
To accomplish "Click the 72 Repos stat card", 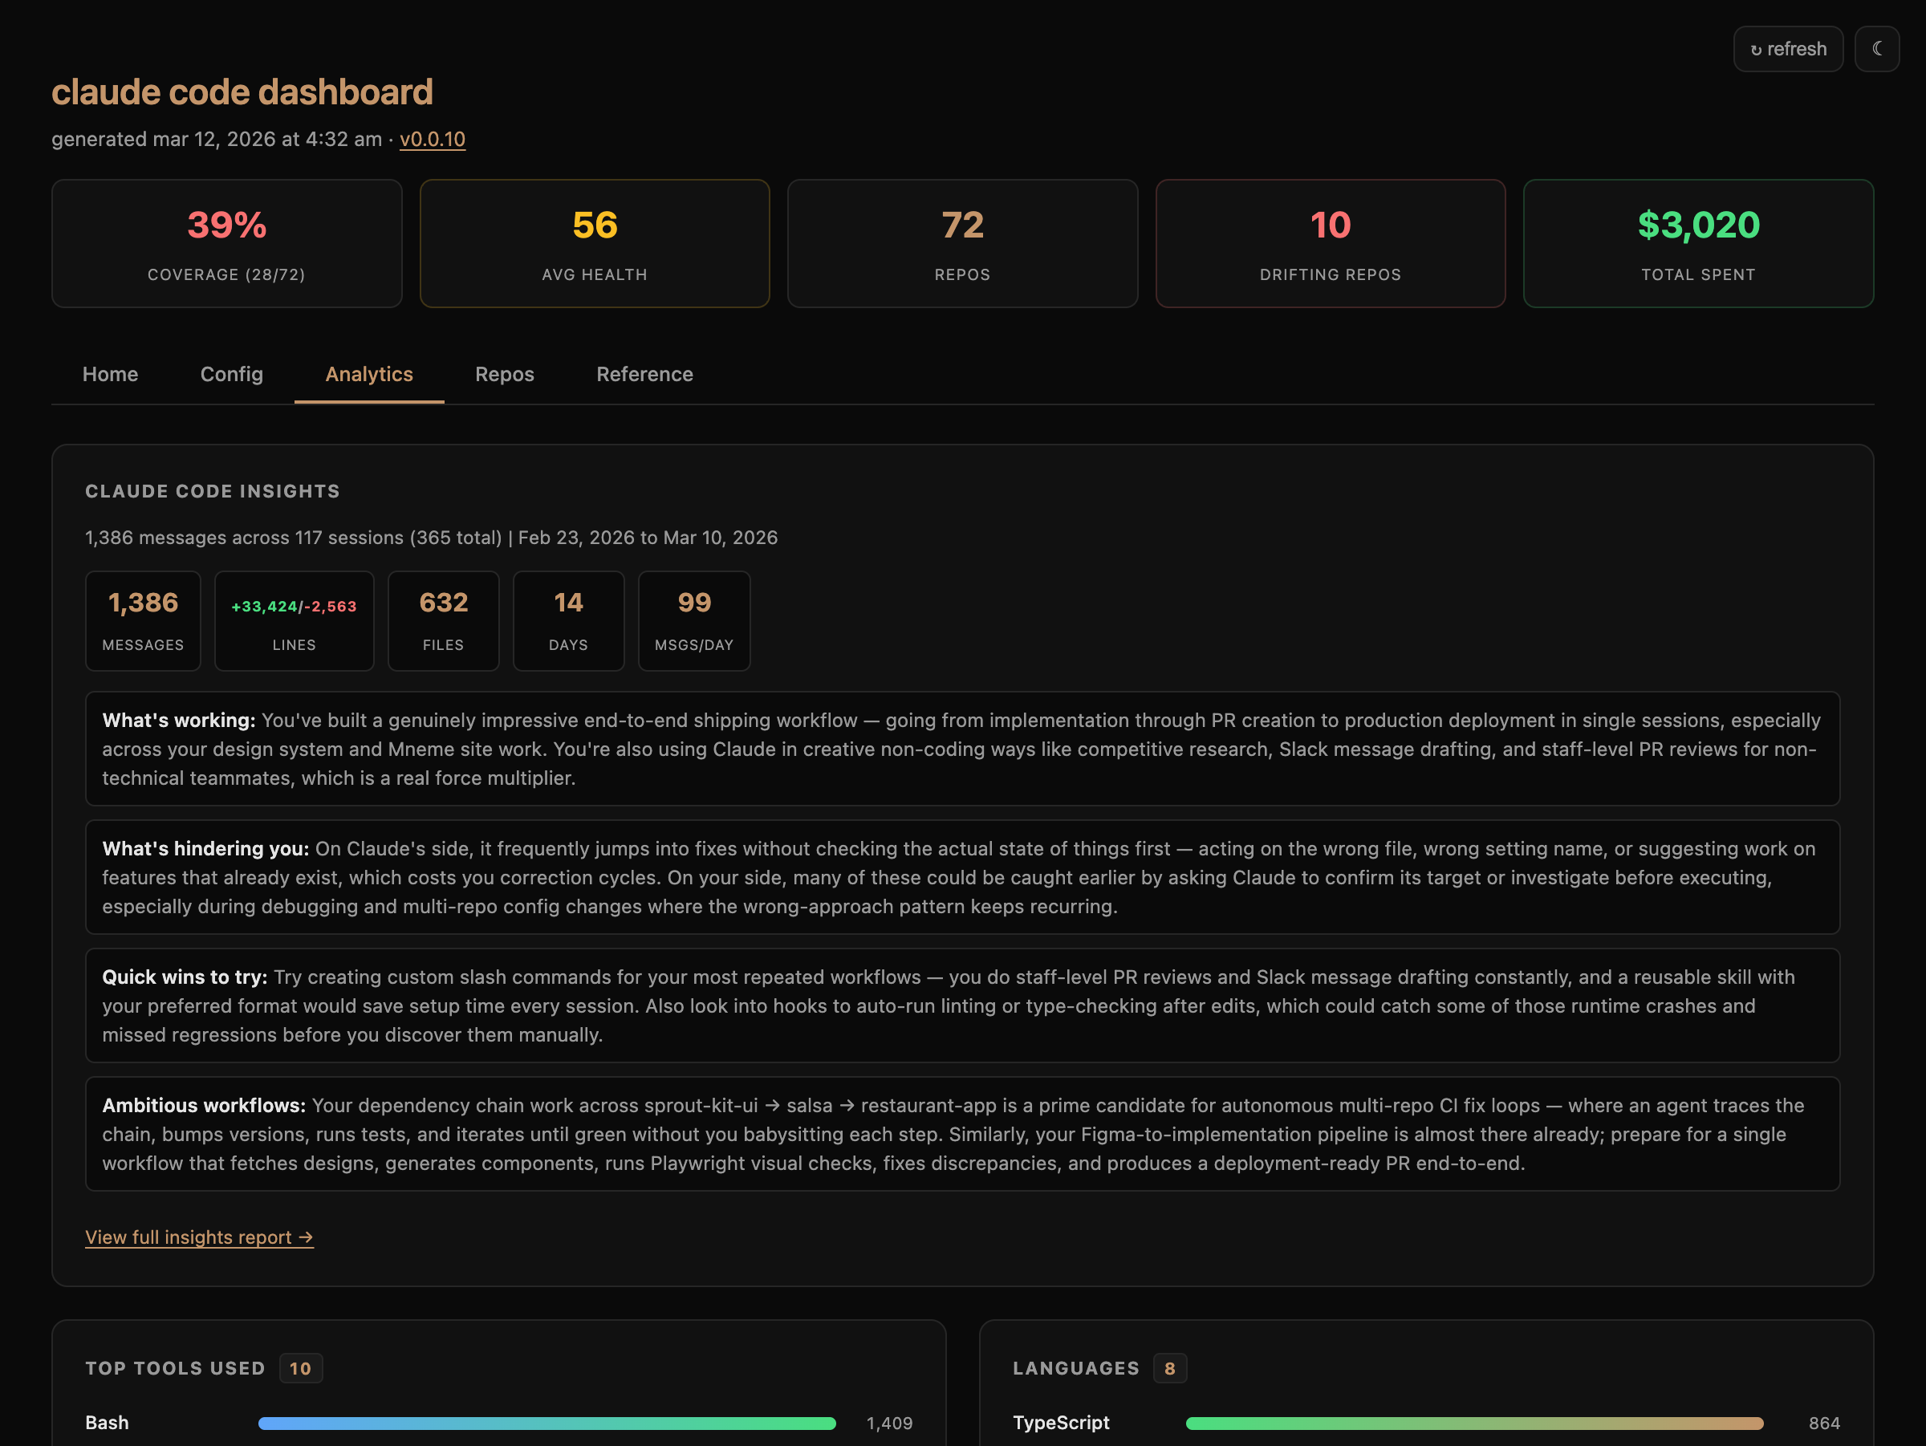I will [962, 244].
